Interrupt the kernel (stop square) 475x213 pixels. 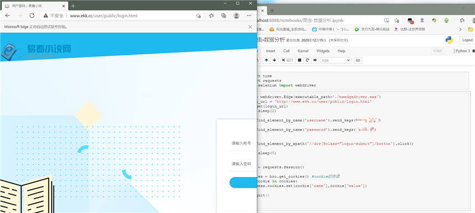click(x=300, y=60)
